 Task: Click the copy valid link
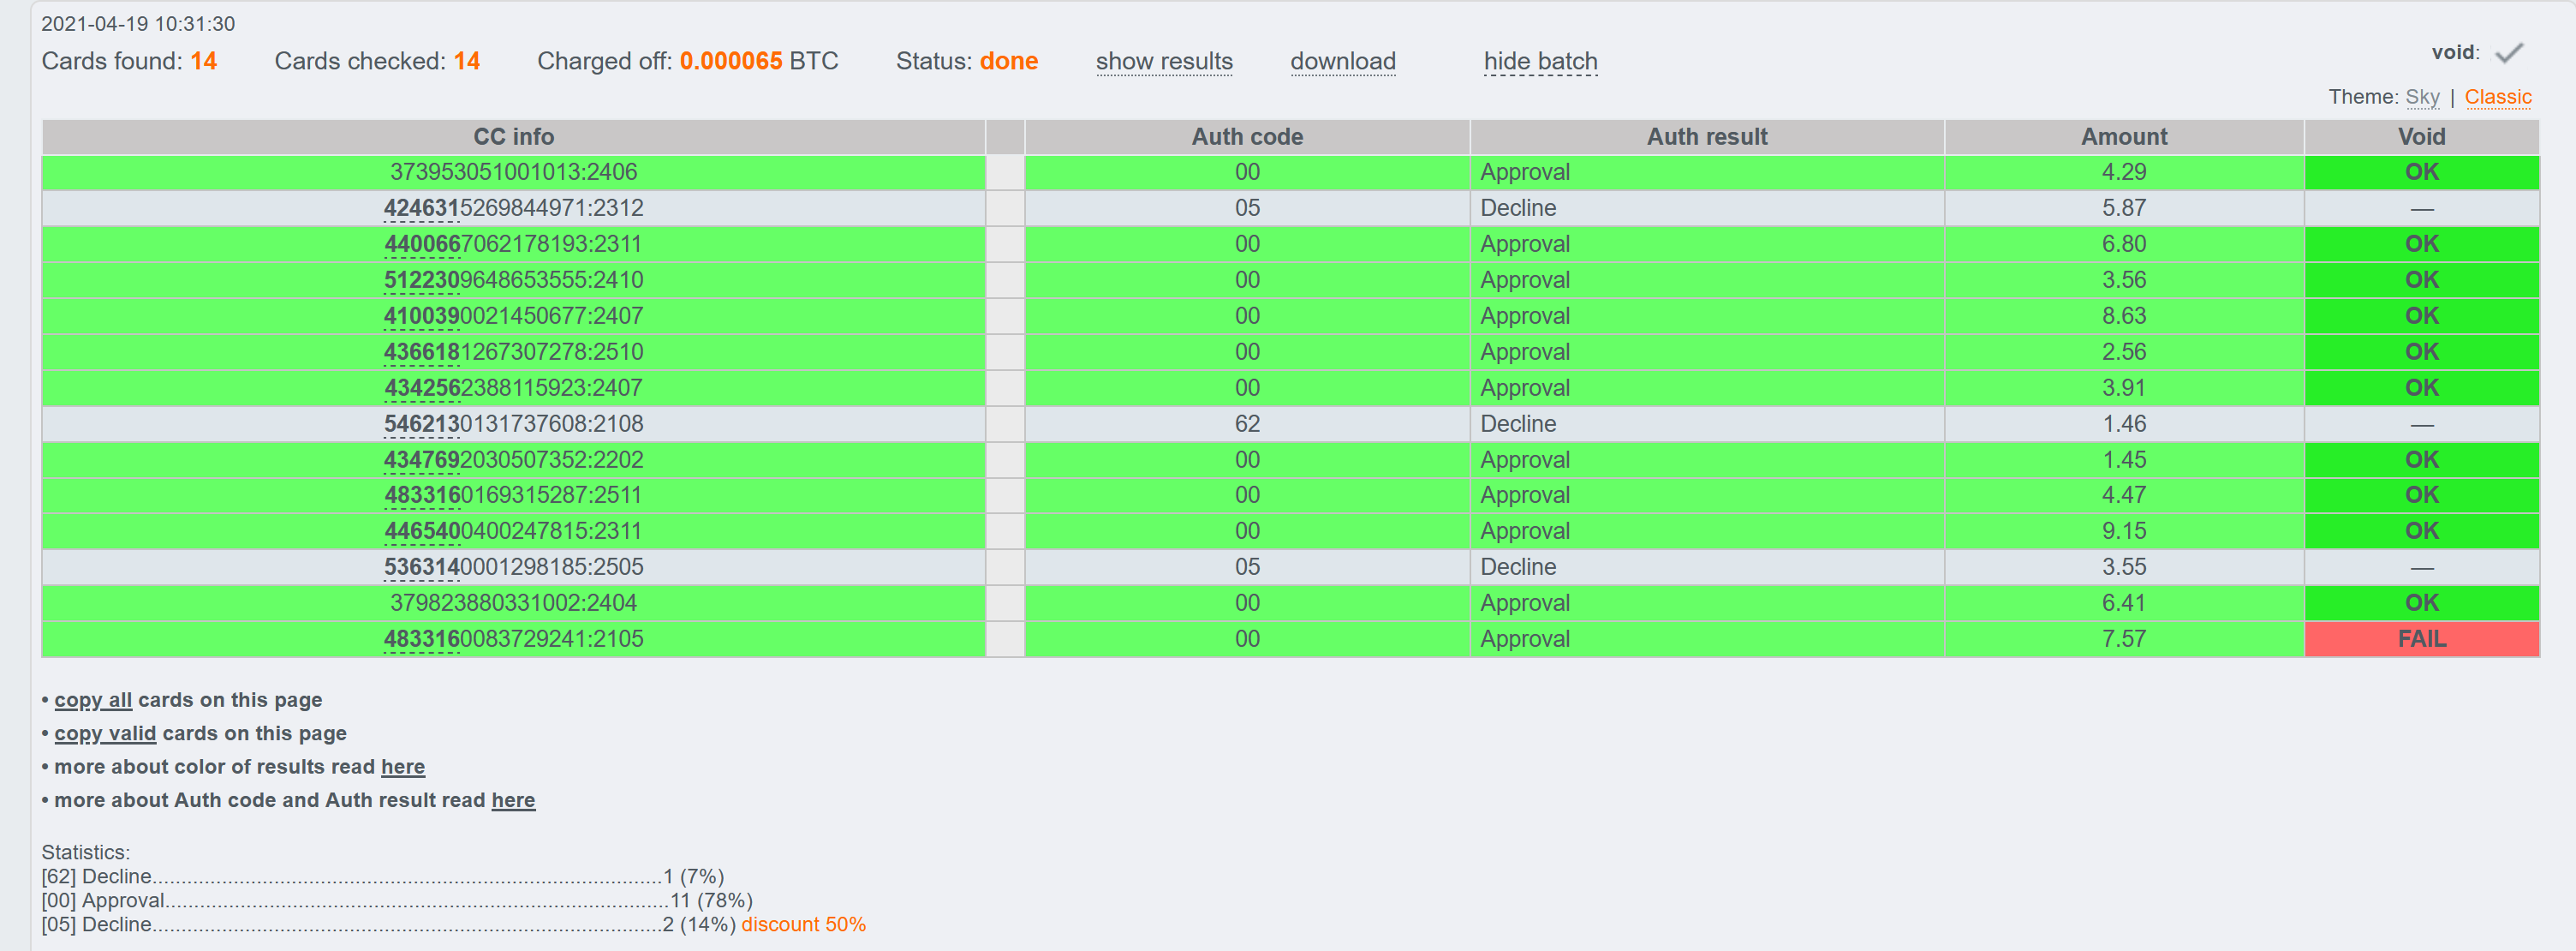coord(105,733)
